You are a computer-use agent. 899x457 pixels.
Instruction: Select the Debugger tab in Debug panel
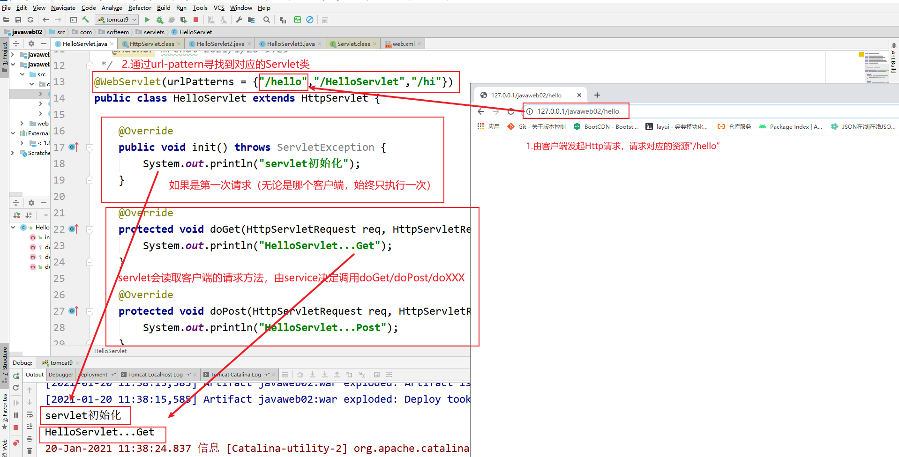61,375
